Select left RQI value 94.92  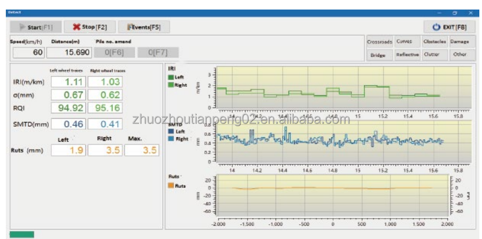68,108
